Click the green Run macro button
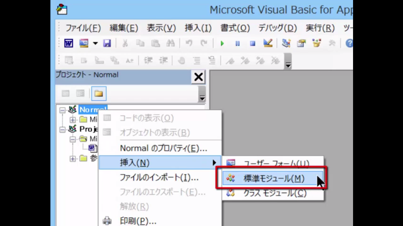Image resolution: width=403 pixels, height=226 pixels. 222,43
